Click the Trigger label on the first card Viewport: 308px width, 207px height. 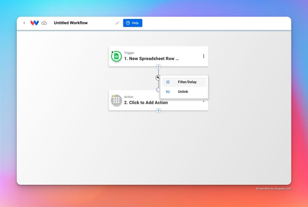point(129,53)
